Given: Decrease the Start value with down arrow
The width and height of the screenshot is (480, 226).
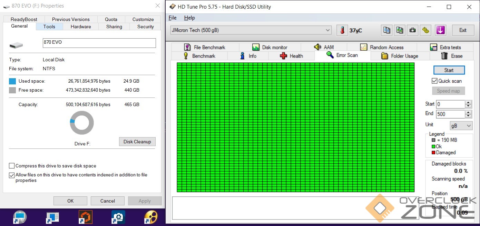Looking at the screenshot, I should pyautogui.click(x=468, y=106).
